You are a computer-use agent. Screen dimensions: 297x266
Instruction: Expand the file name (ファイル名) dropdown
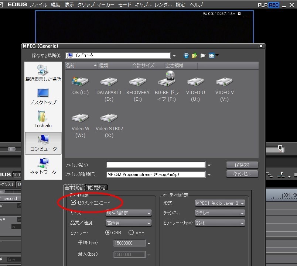click(209, 165)
